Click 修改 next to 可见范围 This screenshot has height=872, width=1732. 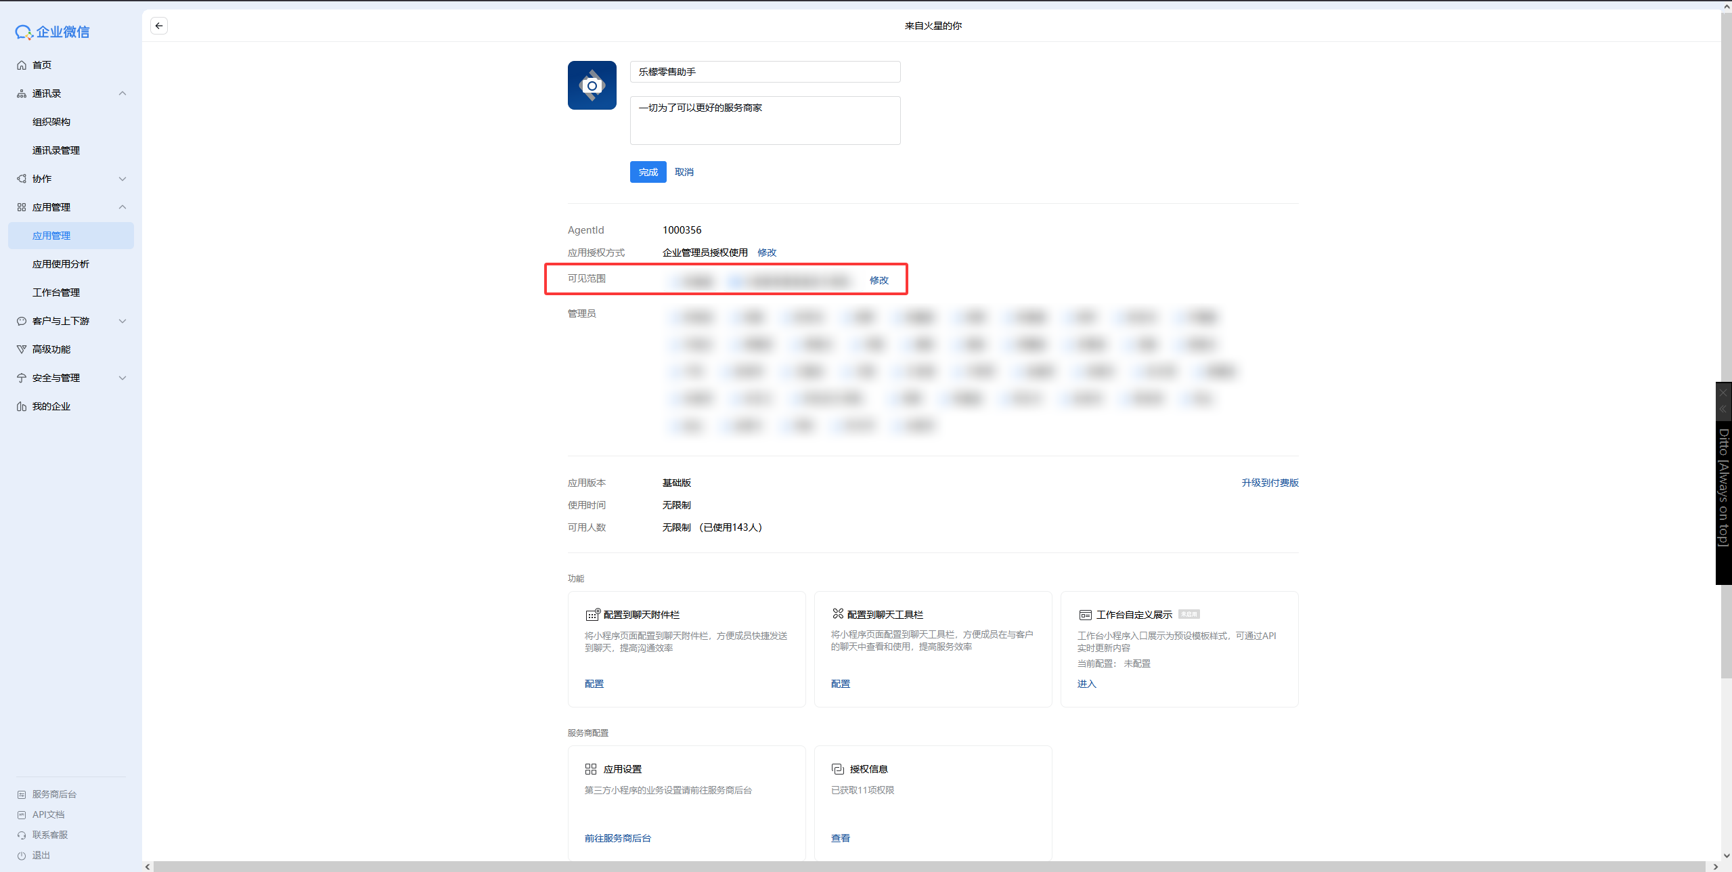click(879, 280)
